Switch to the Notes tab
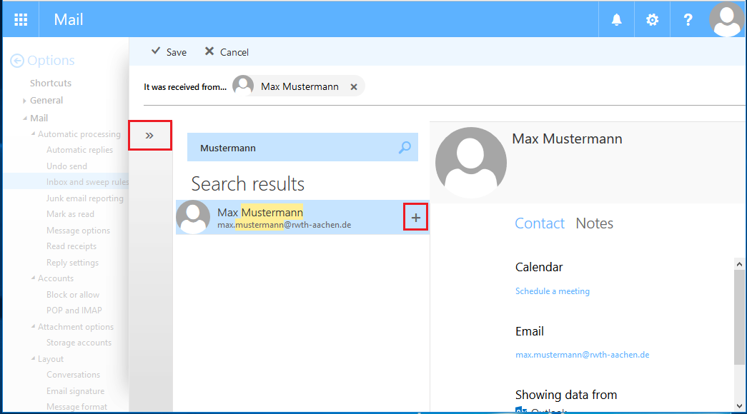Screen dimensions: 747x414 (594, 223)
